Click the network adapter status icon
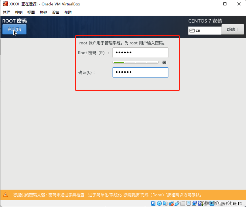 [x=171, y=203]
